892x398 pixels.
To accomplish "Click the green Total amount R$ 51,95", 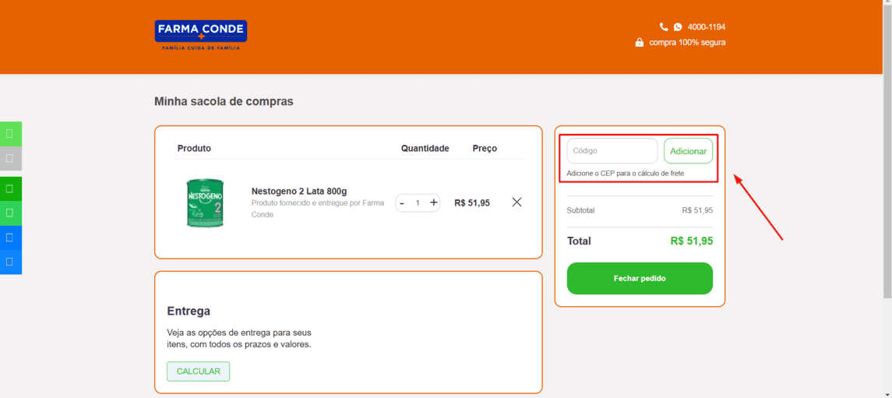I will pyautogui.click(x=692, y=241).
